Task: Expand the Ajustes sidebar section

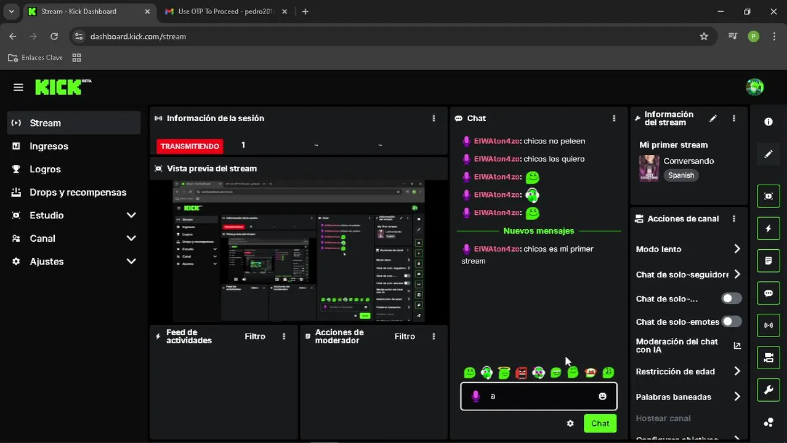Action: click(x=131, y=261)
